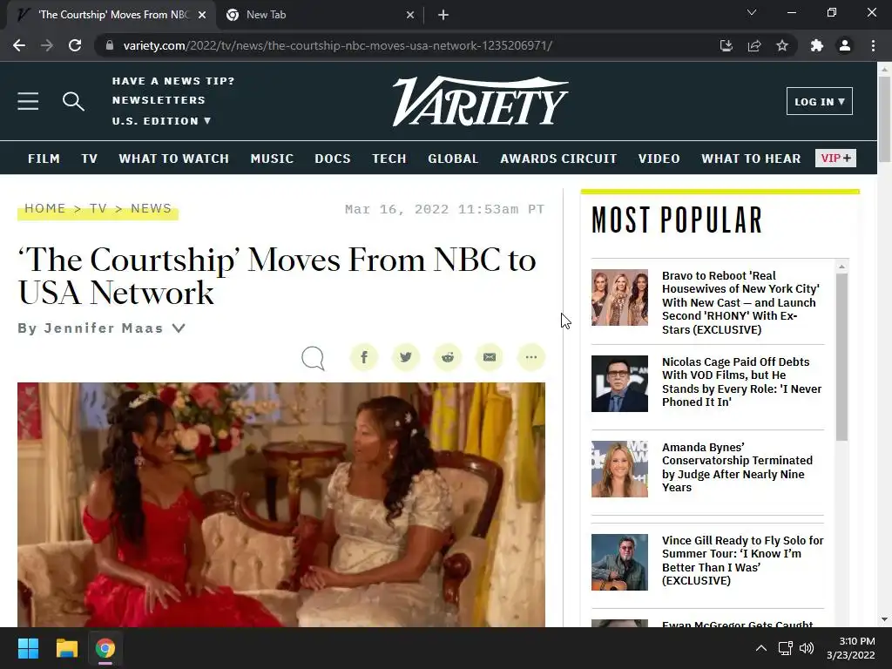The width and height of the screenshot is (892, 669).
Task: Open the Log In dropdown
Action: [x=819, y=101]
